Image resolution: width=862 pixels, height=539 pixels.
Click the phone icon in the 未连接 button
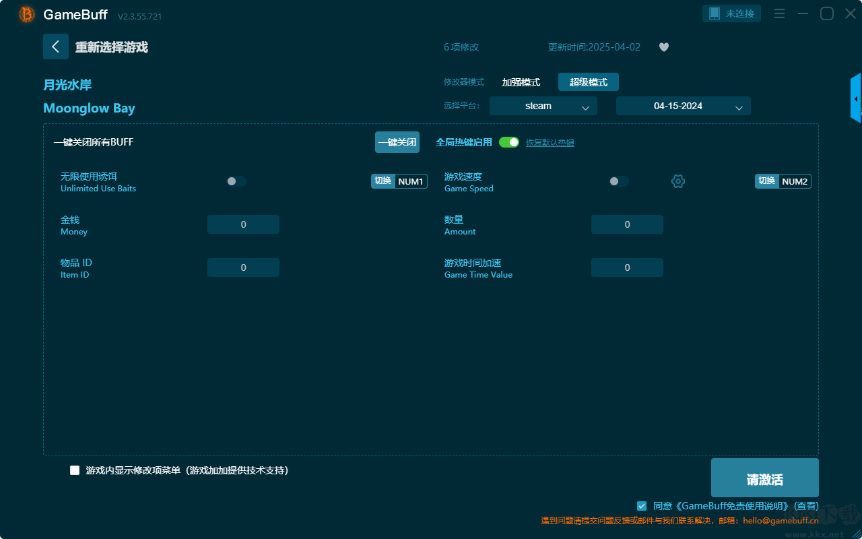pos(715,13)
